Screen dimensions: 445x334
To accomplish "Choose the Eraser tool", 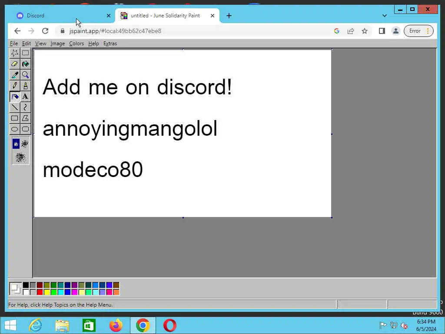I will point(14,64).
